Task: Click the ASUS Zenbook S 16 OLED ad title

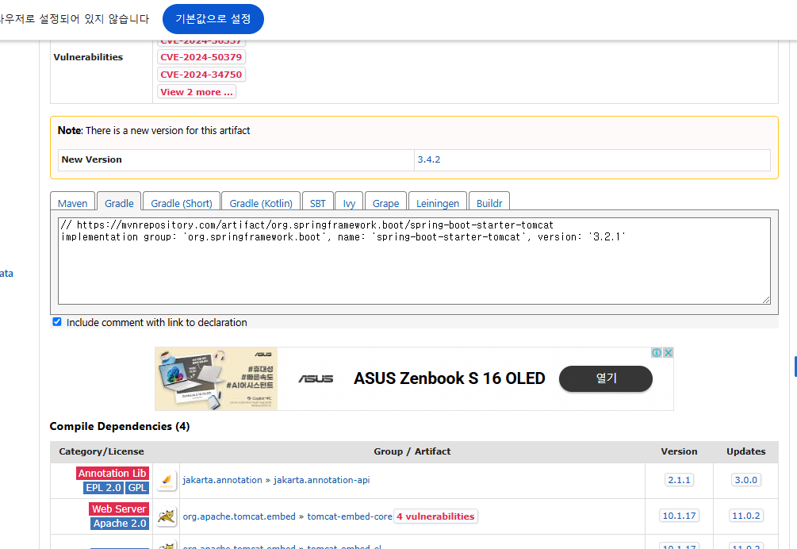Action: point(450,378)
